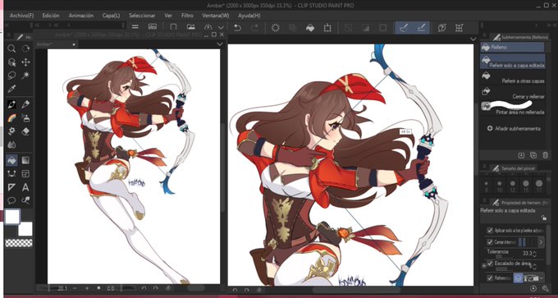Select the Text tool
This screenshot has height=298, width=558.
tap(25, 187)
